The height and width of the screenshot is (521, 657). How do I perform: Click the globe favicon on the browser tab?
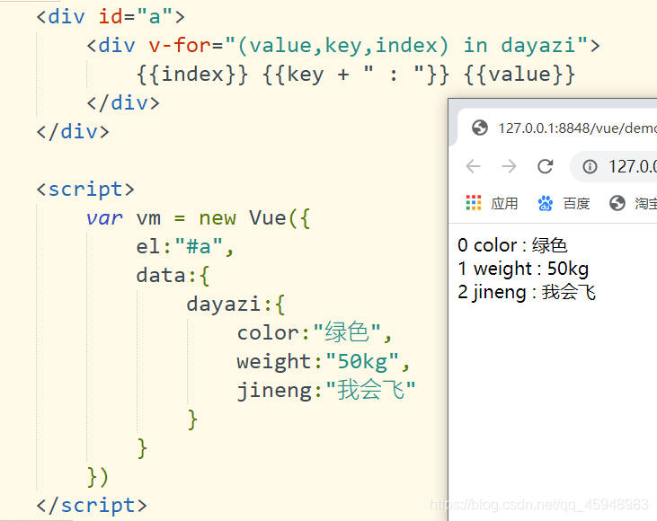[480, 128]
